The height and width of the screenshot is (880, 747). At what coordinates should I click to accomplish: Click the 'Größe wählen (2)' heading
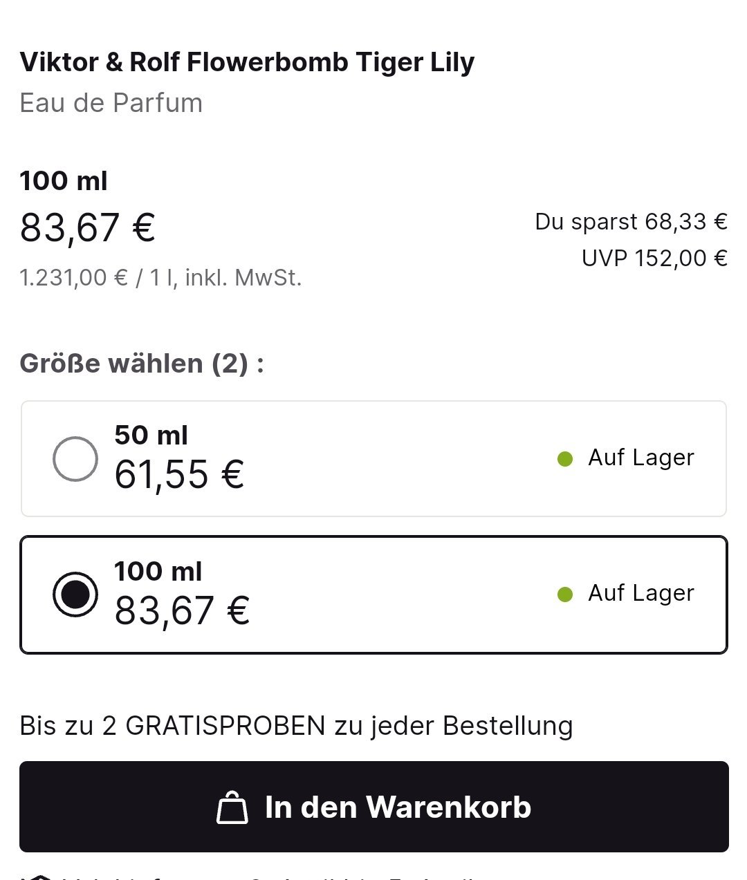tap(142, 363)
